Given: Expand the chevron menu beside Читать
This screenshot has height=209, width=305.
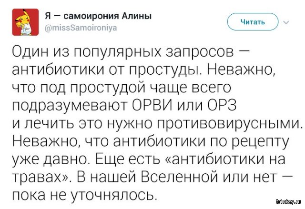Looking at the screenshot, I should 286,22.
